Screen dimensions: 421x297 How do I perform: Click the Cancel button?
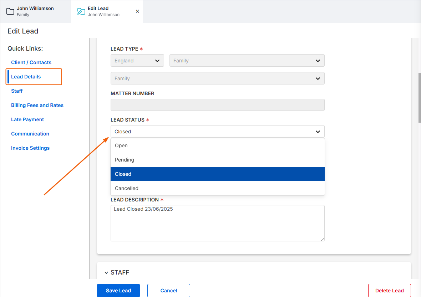coord(169,291)
